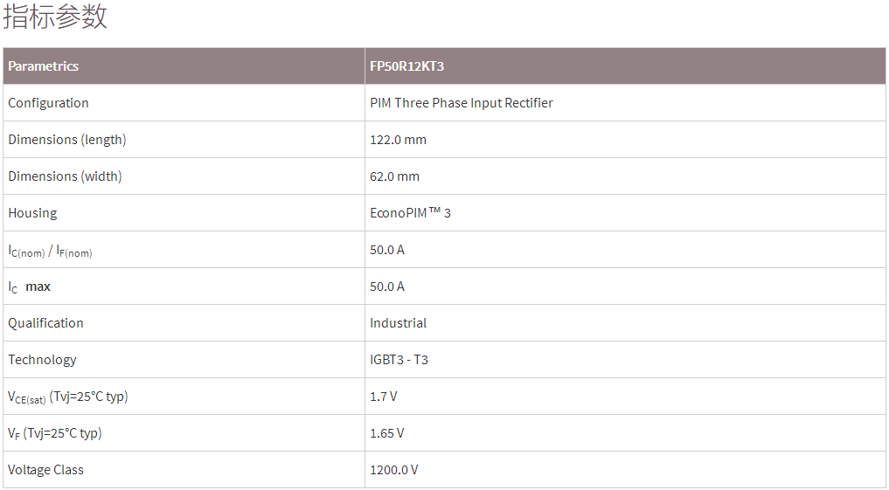Select the Industrial value cell
The height and width of the screenshot is (490, 889).
pos(399,323)
